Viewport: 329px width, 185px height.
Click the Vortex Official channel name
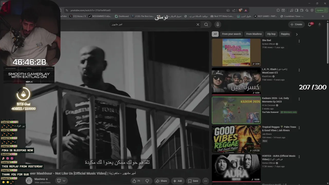click(269, 163)
